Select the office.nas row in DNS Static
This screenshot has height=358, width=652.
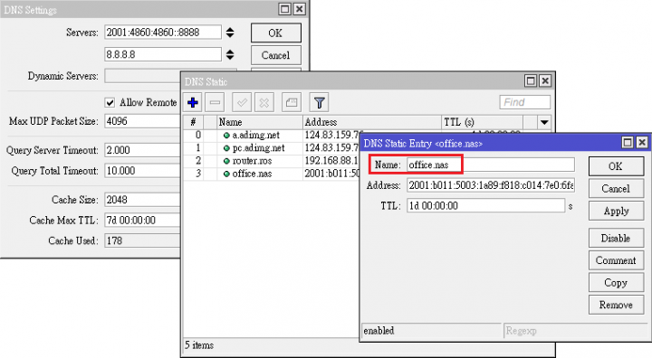[x=272, y=174]
